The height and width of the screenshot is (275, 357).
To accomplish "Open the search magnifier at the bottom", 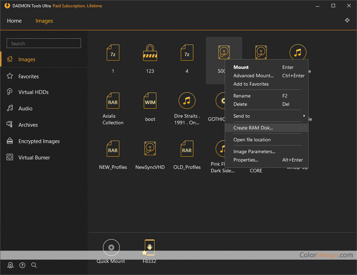I will pos(34,265).
